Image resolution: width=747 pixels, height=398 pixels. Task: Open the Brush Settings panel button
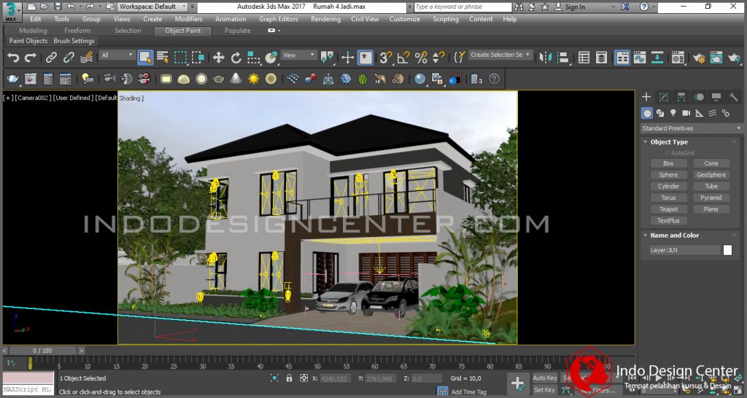[x=74, y=41]
